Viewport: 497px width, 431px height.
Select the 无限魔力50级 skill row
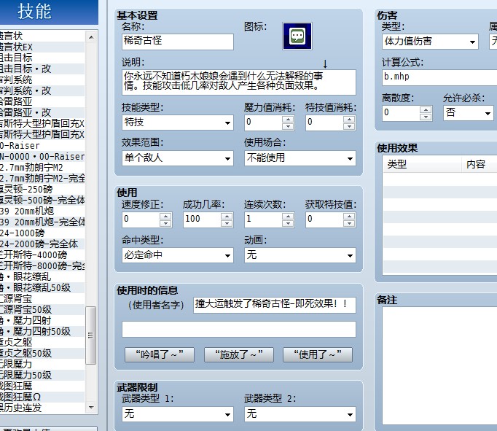point(42,375)
